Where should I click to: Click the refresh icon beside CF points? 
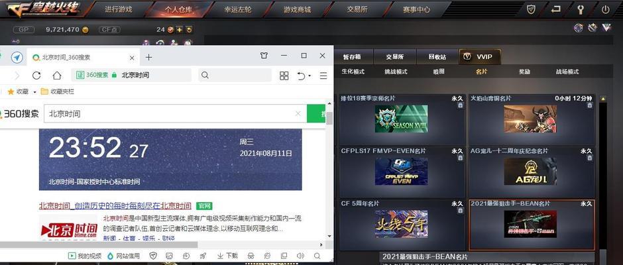[x=189, y=29]
